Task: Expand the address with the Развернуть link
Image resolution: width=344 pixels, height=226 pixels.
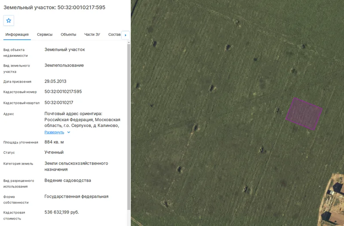Action: point(54,132)
